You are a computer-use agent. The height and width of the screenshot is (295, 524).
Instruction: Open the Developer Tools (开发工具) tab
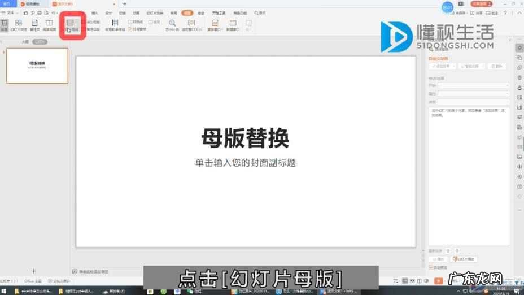(x=219, y=12)
